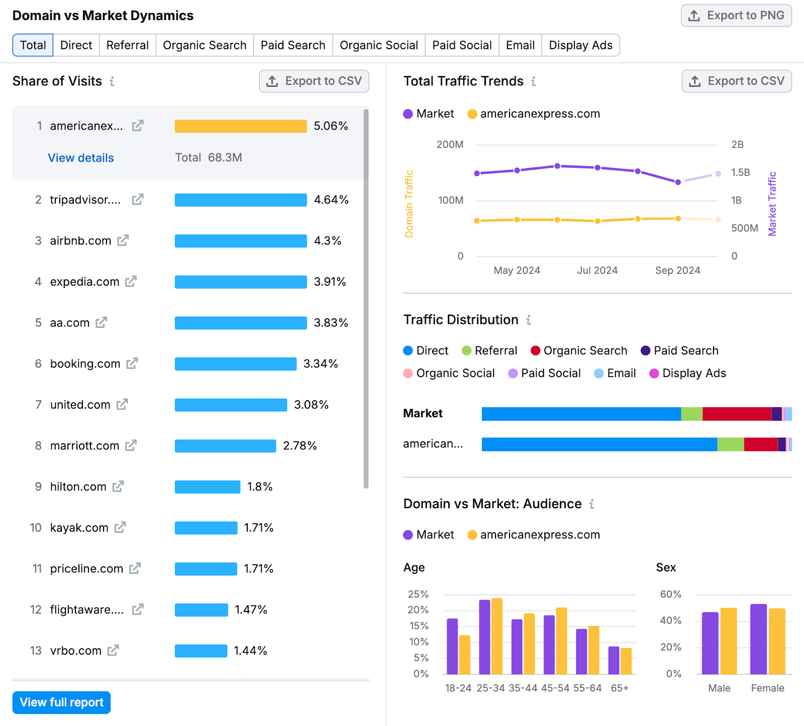The height and width of the screenshot is (726, 804).
Task: Open expedia.com external link icon
Action: (x=131, y=282)
